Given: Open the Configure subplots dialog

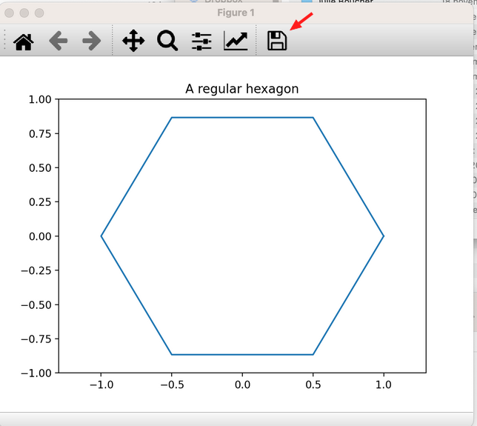Looking at the screenshot, I should [201, 41].
